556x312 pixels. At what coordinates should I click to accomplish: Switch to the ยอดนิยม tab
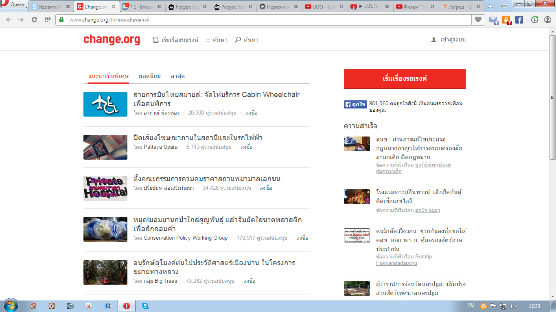pos(150,76)
